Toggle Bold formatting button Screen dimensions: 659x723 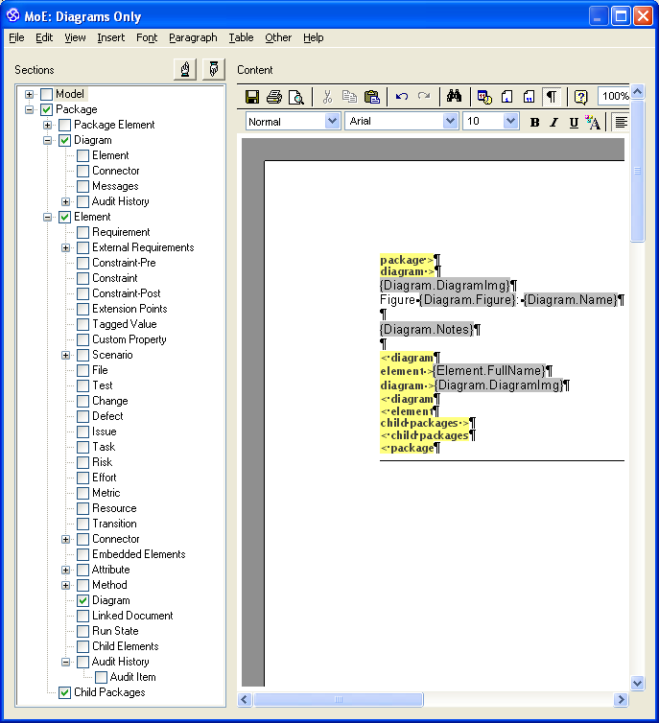click(535, 122)
